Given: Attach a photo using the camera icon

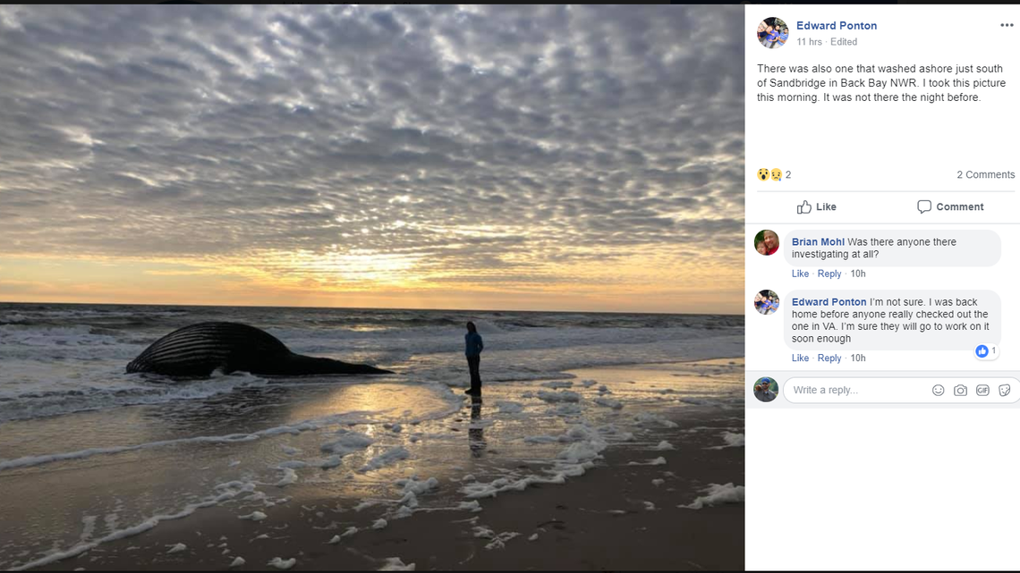Looking at the screenshot, I should [960, 390].
